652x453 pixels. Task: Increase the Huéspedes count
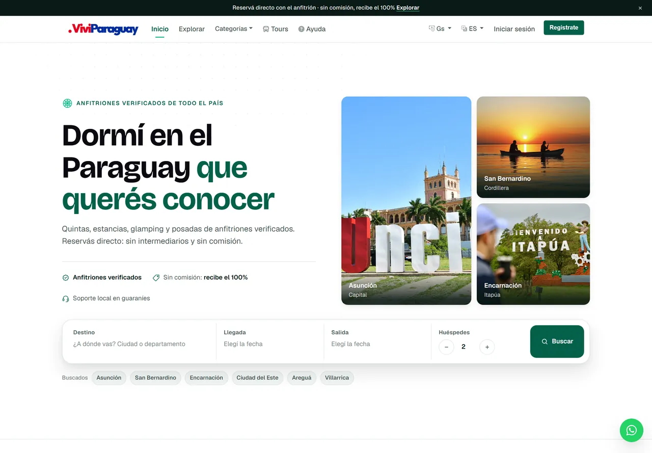tap(487, 347)
